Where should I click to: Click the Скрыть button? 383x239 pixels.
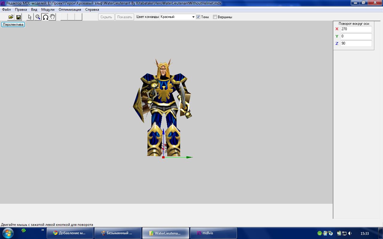[x=106, y=17]
